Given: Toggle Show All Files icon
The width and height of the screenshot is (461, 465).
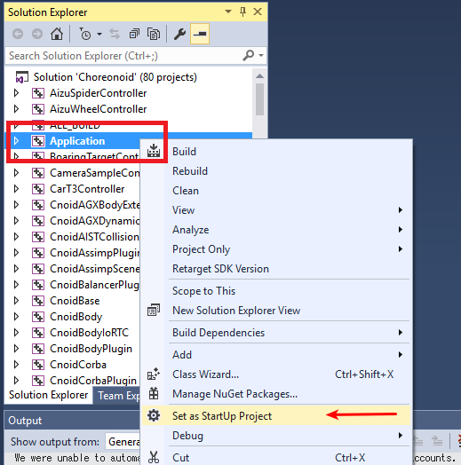Looking at the screenshot, I should [154, 34].
